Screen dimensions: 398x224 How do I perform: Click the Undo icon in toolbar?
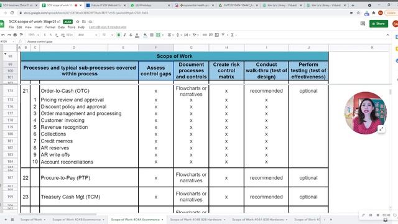(x=3, y=35)
